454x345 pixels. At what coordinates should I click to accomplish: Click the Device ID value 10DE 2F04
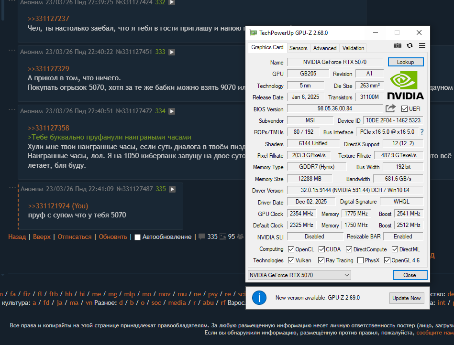(393, 120)
